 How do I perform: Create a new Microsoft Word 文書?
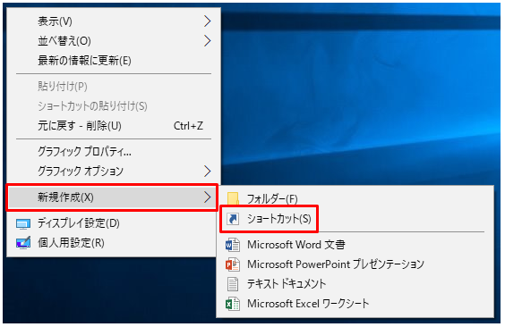coord(355,245)
